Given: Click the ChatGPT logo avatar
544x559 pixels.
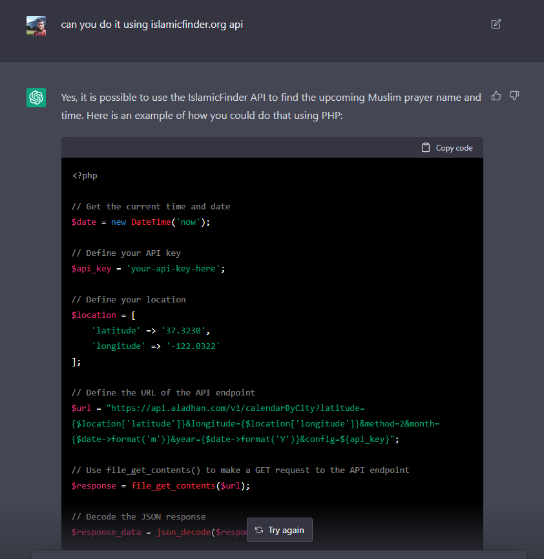Looking at the screenshot, I should [36, 98].
